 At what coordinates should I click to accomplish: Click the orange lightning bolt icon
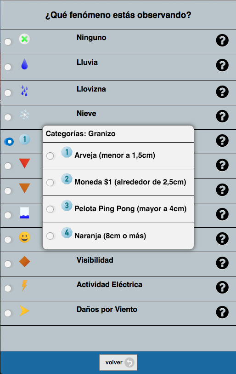coord(24,286)
